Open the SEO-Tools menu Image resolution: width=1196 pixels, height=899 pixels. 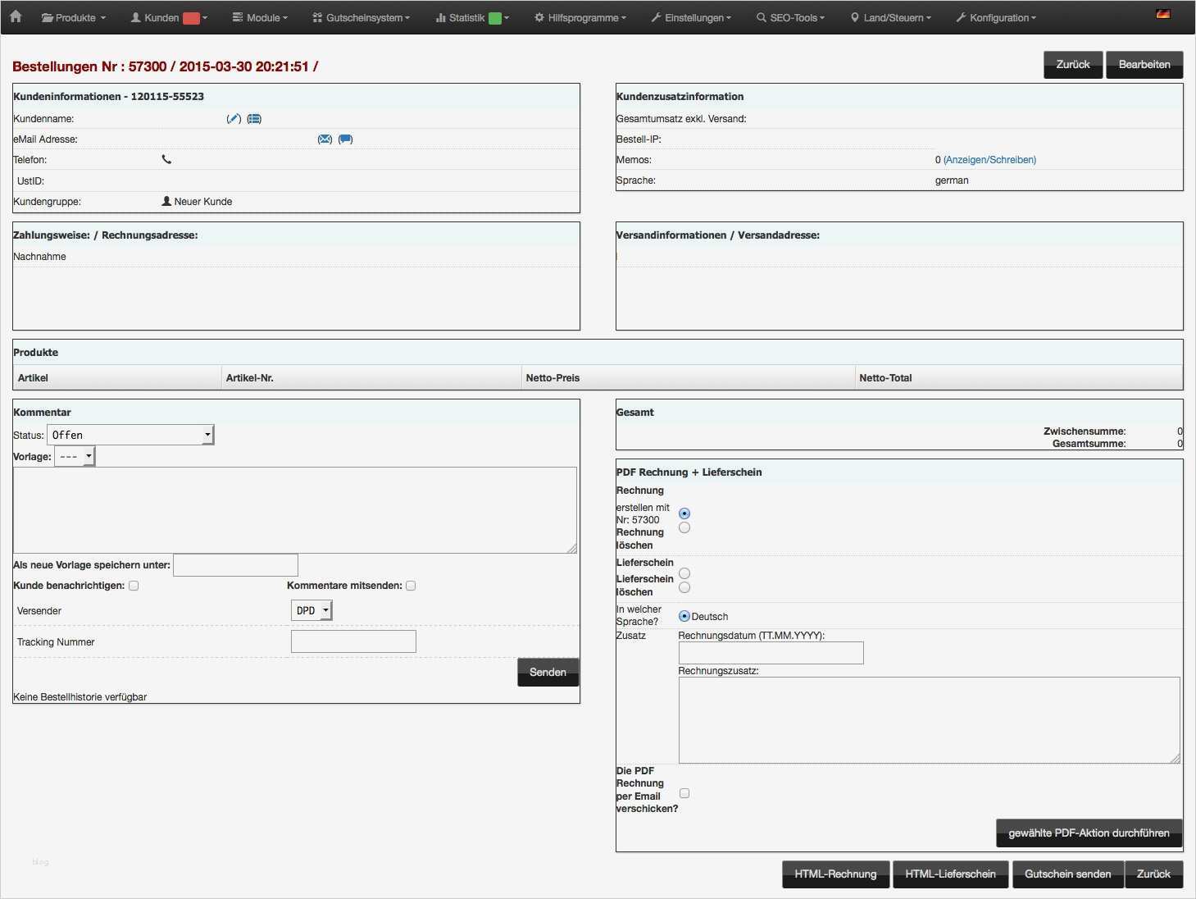791,17
